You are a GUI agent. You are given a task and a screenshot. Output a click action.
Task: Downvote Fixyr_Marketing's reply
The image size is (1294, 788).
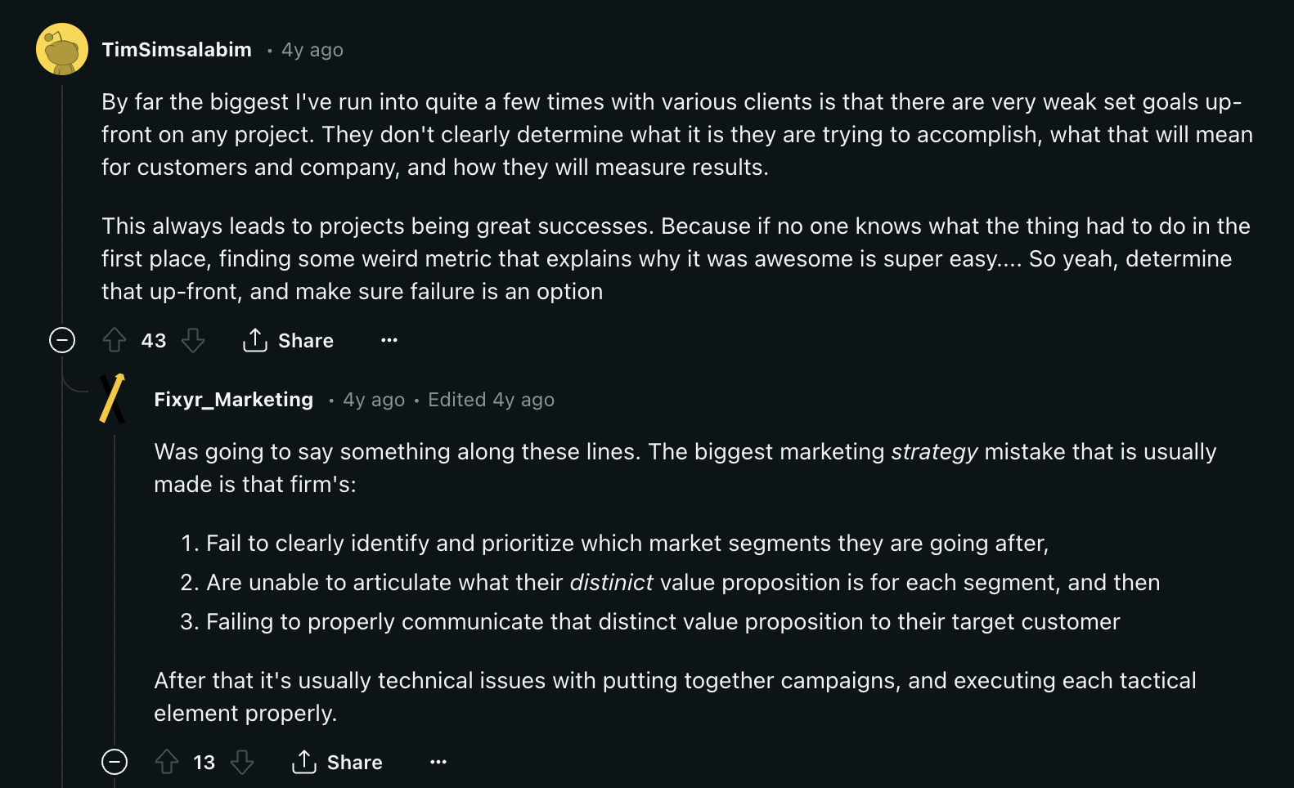242,762
